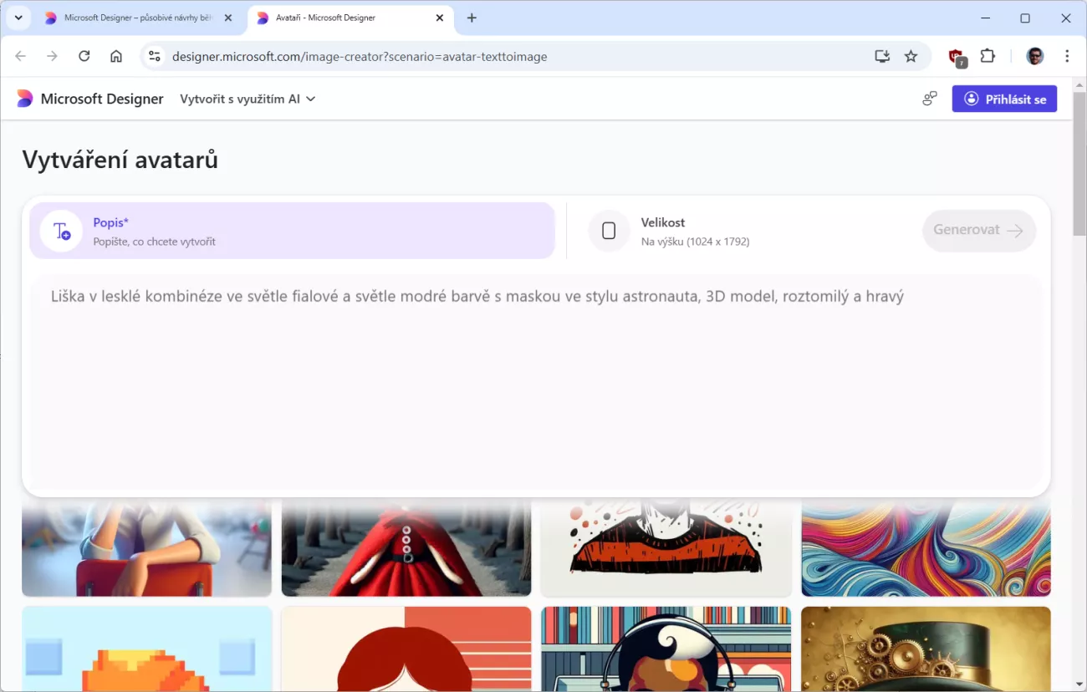Open the browser Extensions puzzle icon
The image size is (1087, 692).
[987, 56]
